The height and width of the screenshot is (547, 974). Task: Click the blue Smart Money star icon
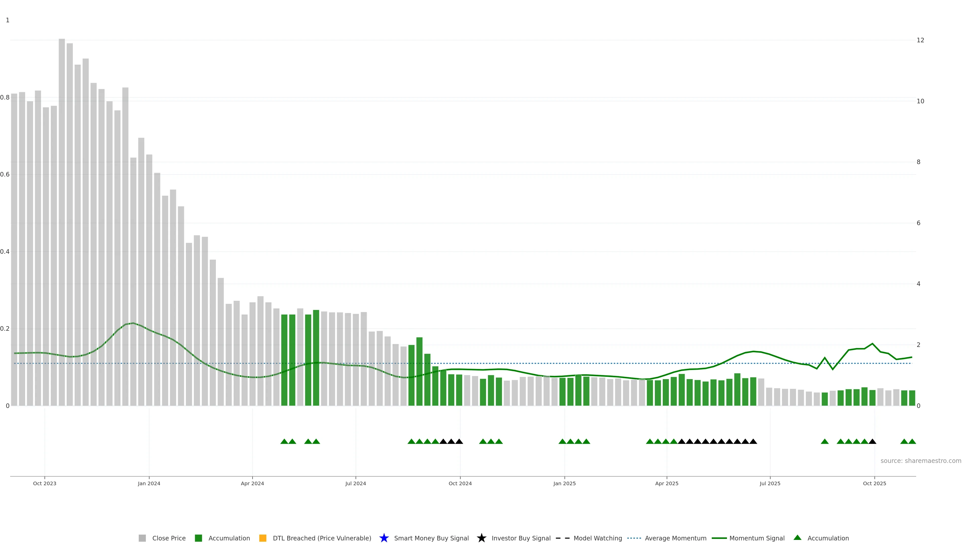point(384,538)
